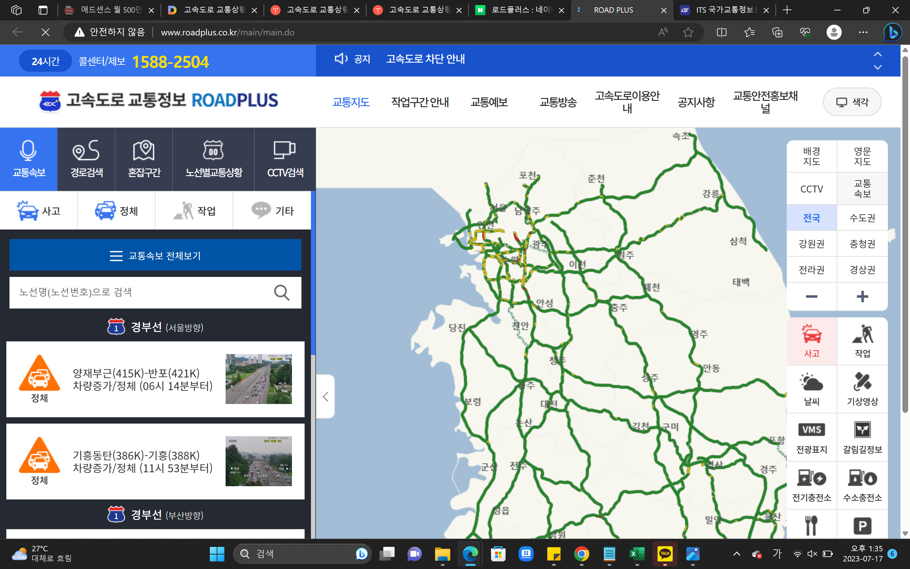Viewport: 910px width, 569px height.
Task: Collapse the left traffic panel with the arrow
Action: [x=326, y=396]
